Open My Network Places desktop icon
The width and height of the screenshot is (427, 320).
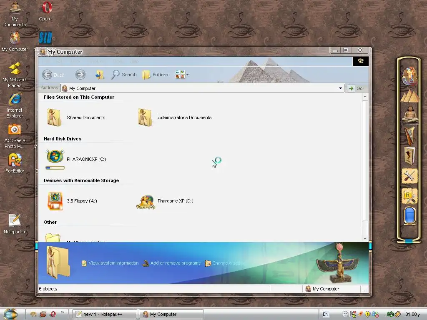pyautogui.click(x=15, y=75)
